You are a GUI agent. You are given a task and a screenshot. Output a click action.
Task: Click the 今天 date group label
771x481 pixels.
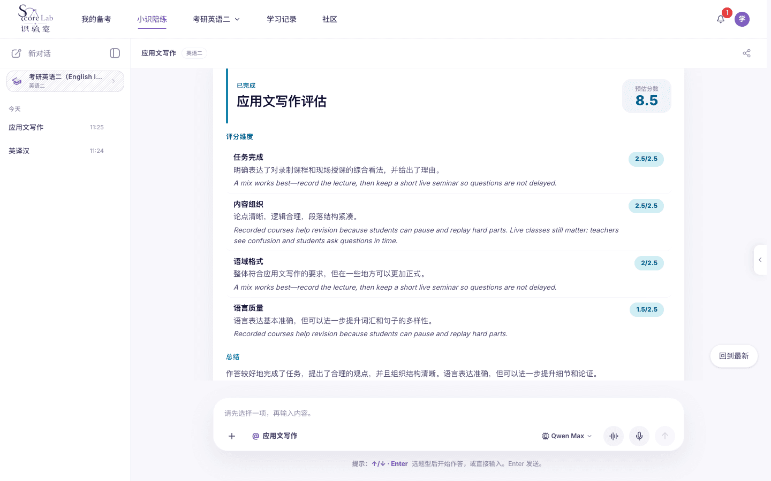14,109
